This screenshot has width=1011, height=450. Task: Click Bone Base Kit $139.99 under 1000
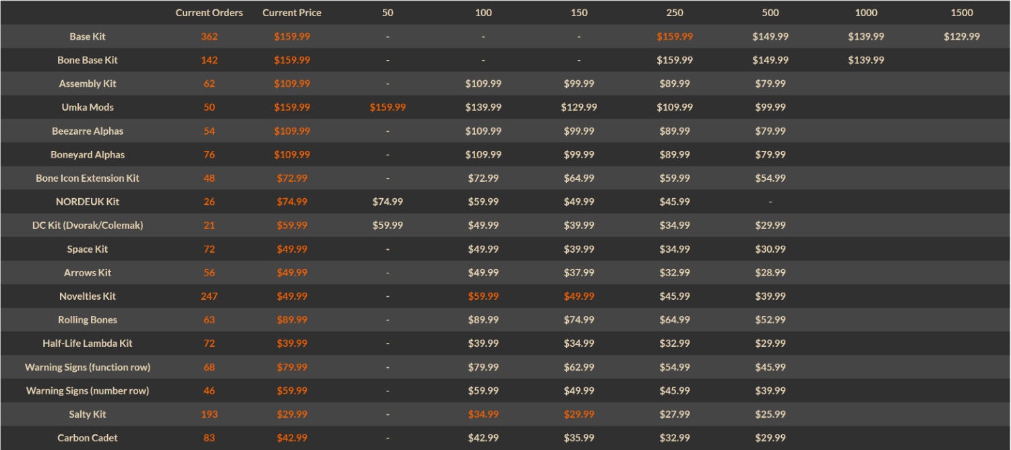click(866, 60)
